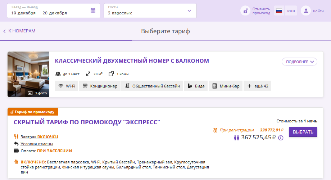Open the calendar icon for dates

point(93,10)
